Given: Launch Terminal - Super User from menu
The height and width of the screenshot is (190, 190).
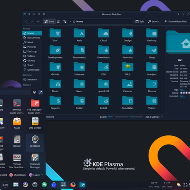Looking at the screenshot, I should tap(17, 107).
